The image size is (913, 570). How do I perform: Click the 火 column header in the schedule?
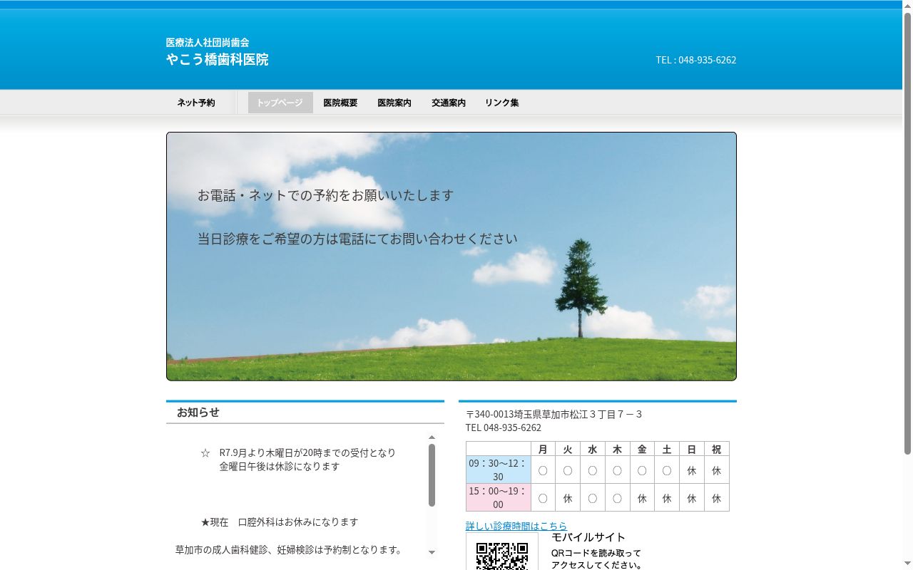click(x=568, y=449)
